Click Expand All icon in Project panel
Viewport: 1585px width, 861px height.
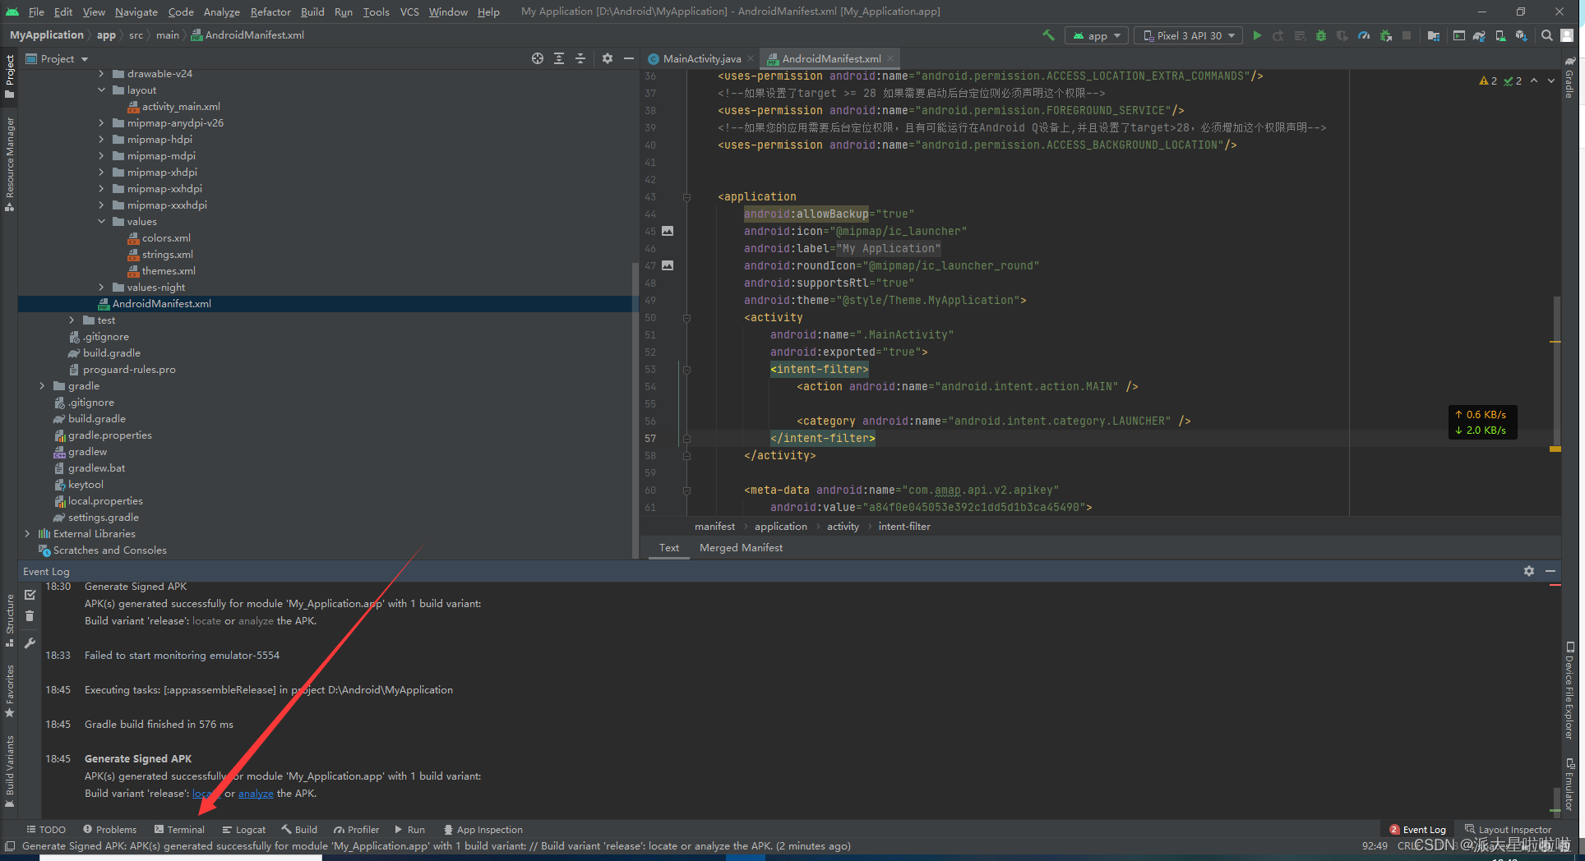(x=559, y=58)
